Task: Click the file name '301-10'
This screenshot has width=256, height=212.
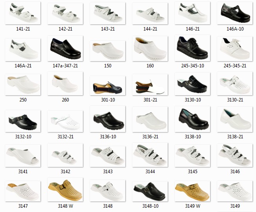Action: point(108,100)
